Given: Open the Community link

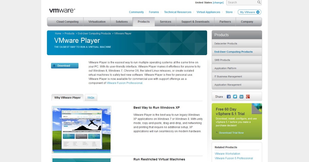Looking at the screenshot, I should pyautogui.click(x=136, y=12).
